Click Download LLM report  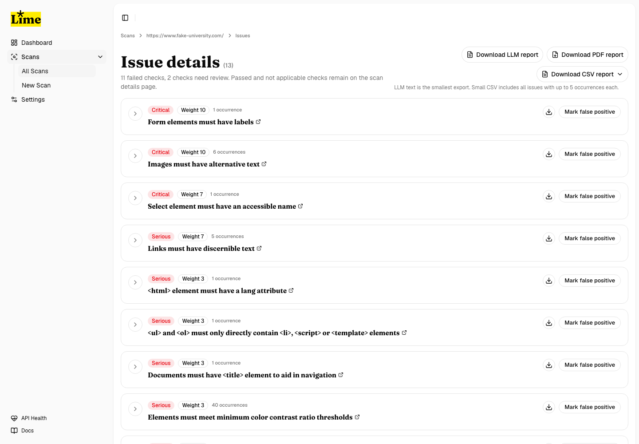pos(502,55)
